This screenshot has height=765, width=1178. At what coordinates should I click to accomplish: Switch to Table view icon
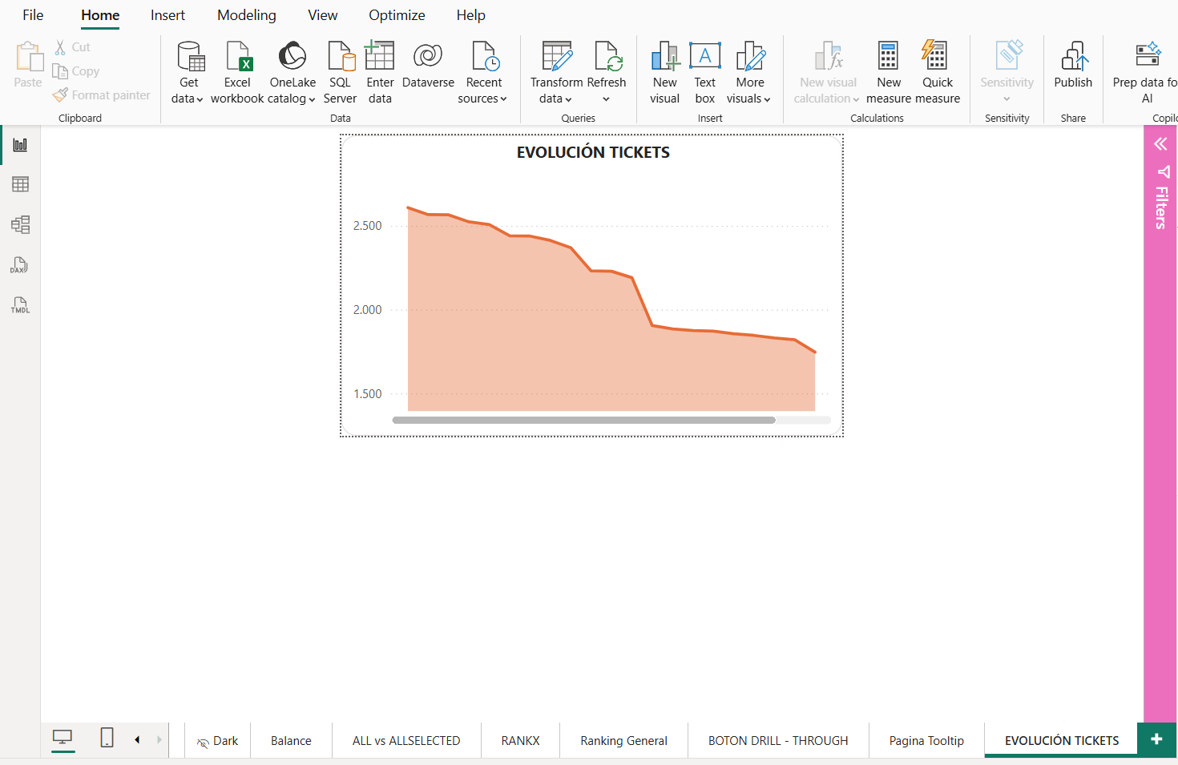pos(20,184)
